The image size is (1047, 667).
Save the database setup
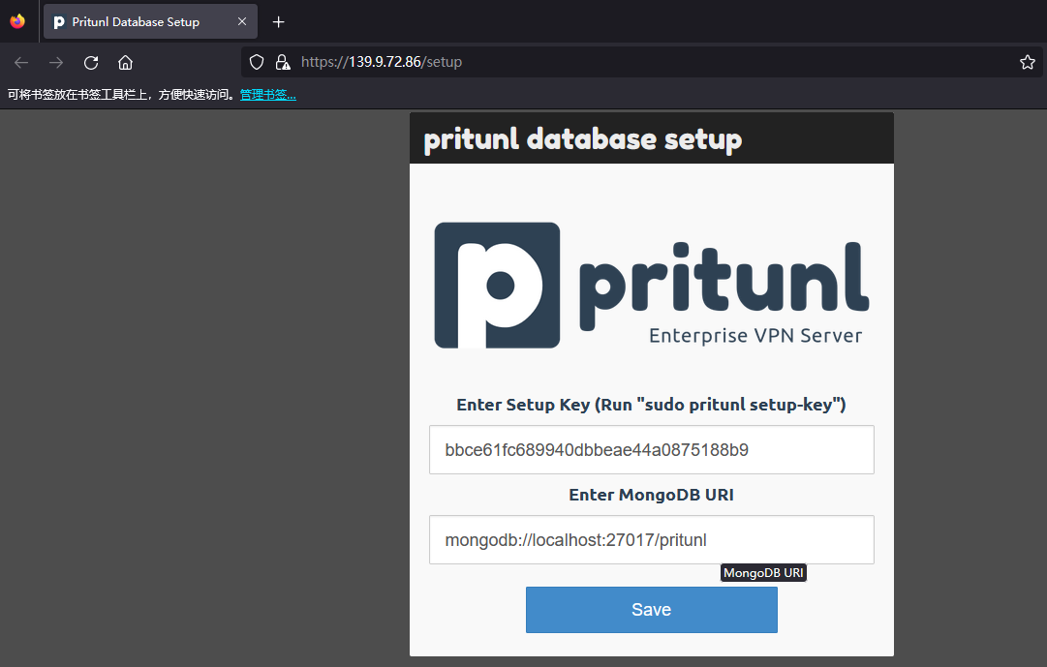651,610
